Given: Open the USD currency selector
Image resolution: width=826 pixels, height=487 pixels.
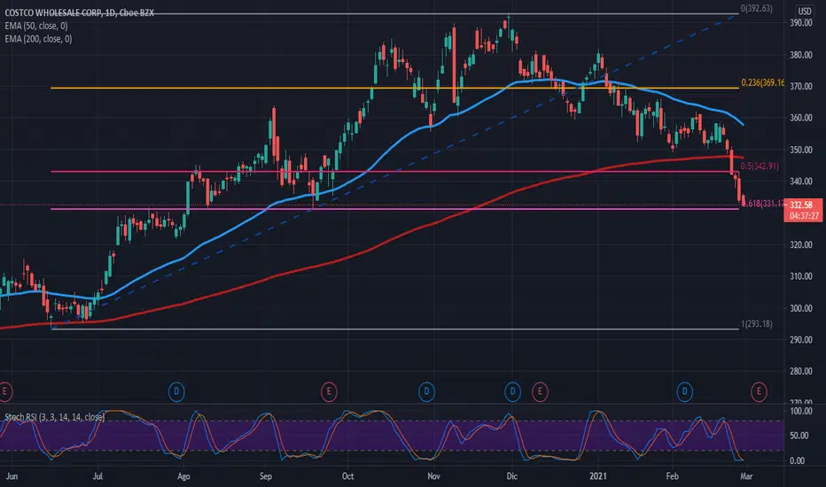Looking at the screenshot, I should (805, 11).
